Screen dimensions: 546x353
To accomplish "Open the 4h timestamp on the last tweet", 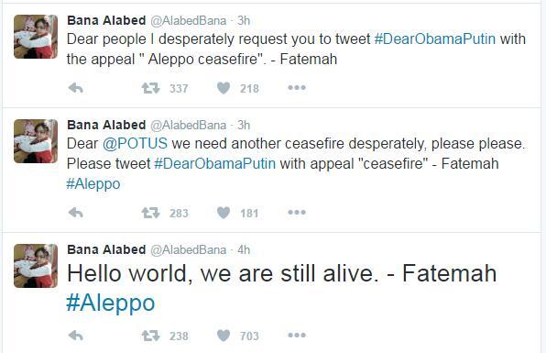I will pos(244,249).
